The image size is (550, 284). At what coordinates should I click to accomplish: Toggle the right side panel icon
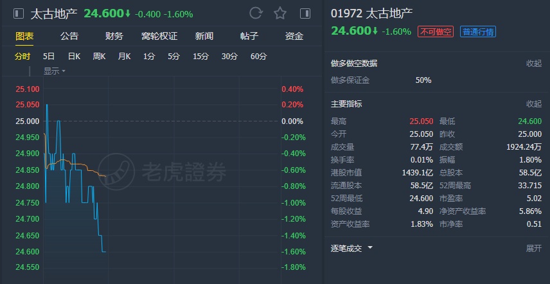[305, 13]
